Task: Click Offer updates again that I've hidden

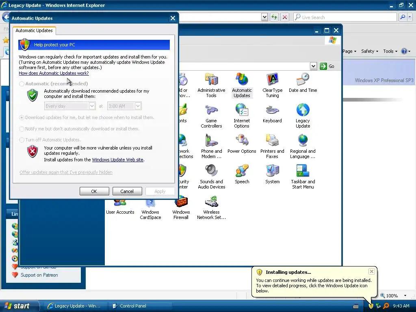Action: click(66, 172)
